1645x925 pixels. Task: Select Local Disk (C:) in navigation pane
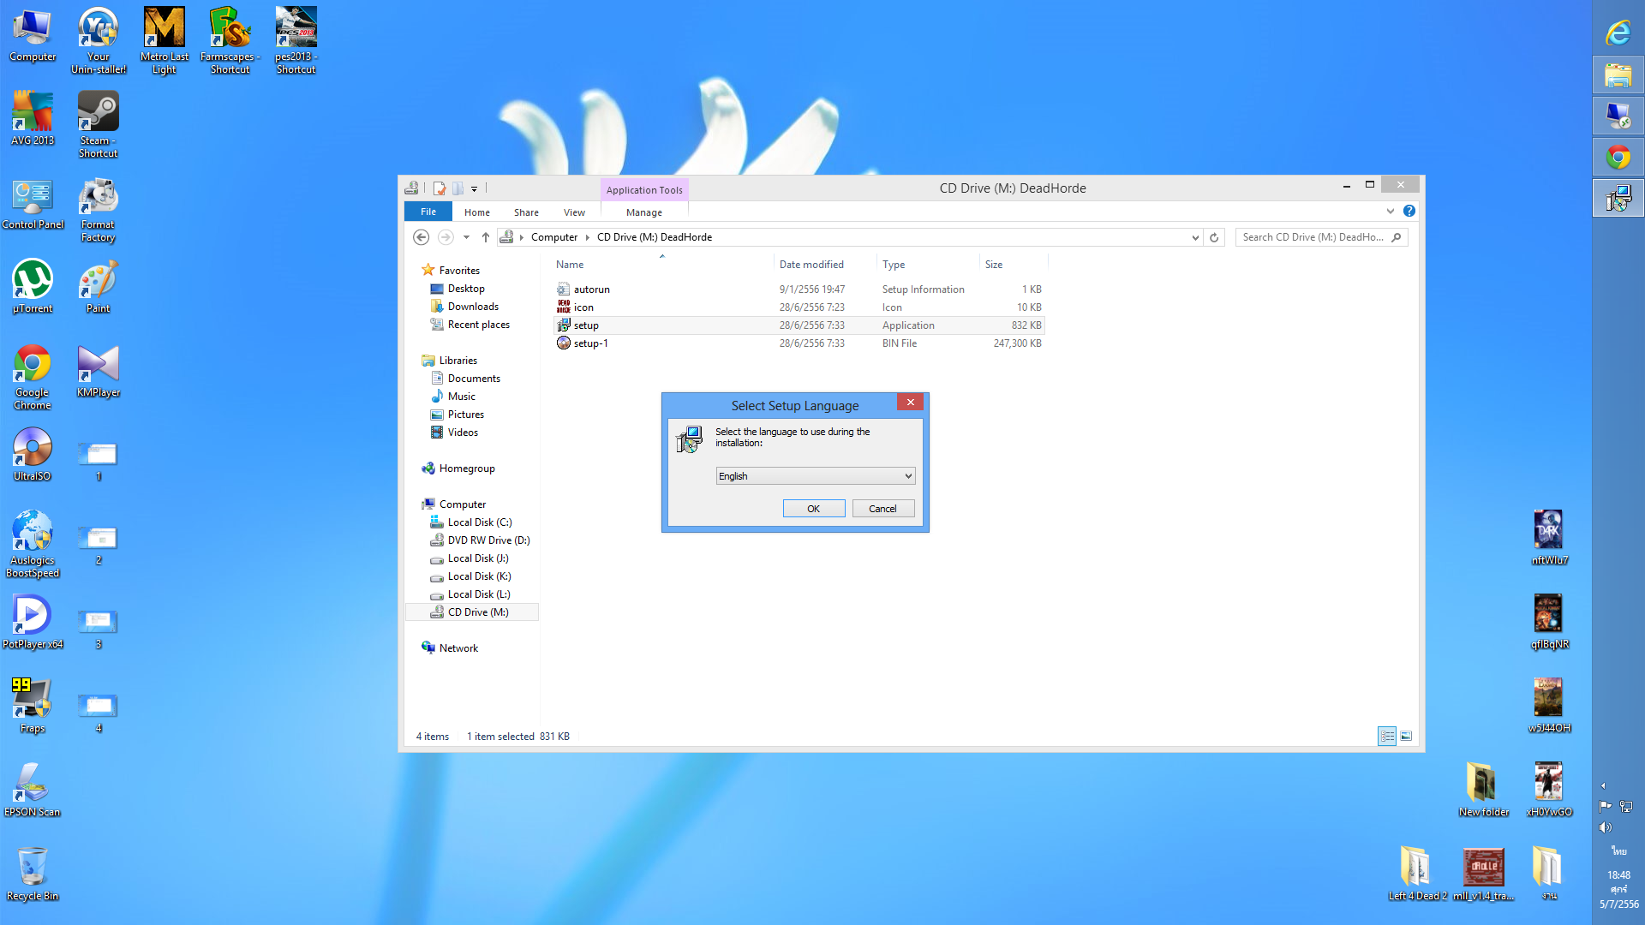point(479,522)
